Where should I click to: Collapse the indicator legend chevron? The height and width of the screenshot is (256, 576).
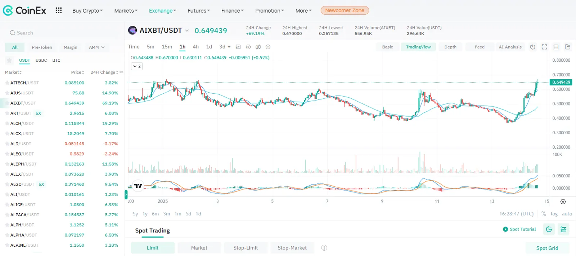point(137,66)
